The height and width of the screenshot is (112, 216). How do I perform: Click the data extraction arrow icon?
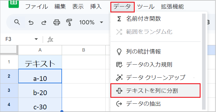pyautogui.click(x=119, y=104)
